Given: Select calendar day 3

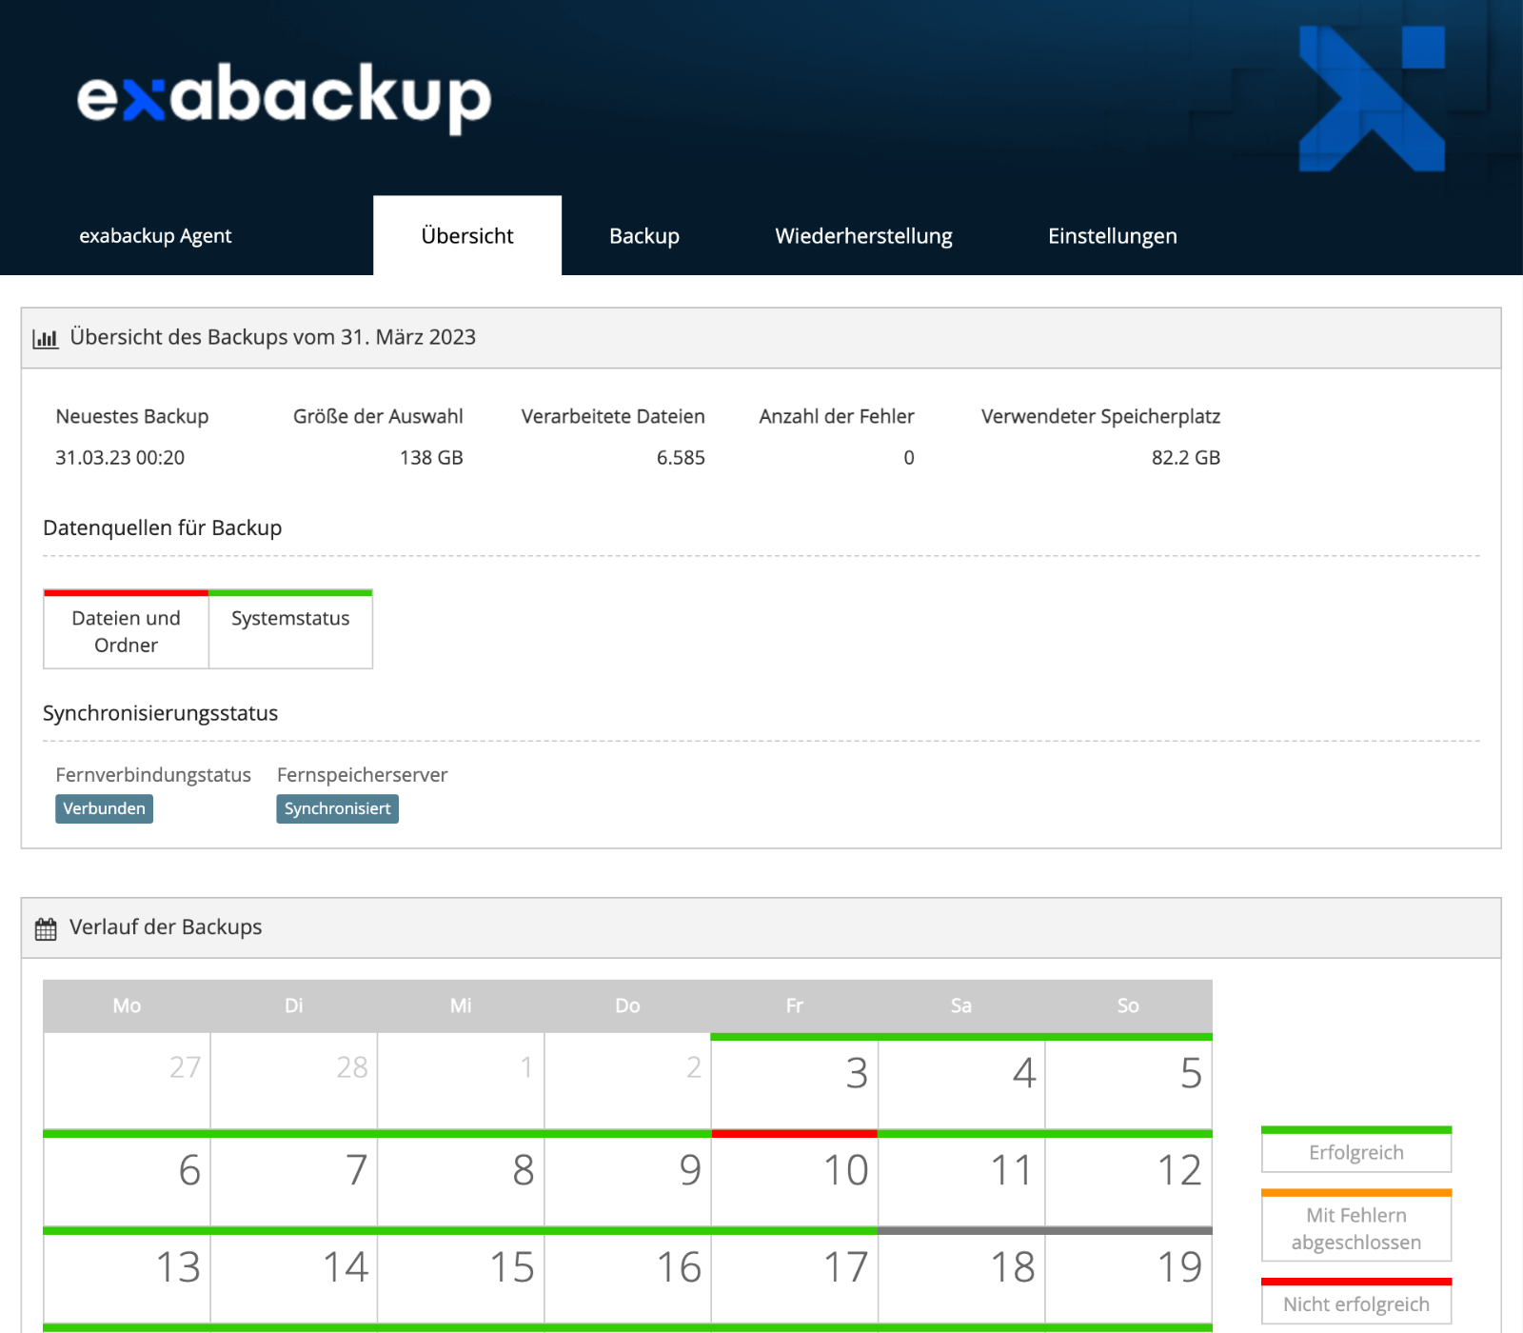Looking at the screenshot, I should (794, 1082).
